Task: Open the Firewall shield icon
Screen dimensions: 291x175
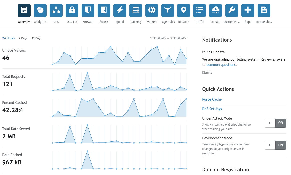Action: pyautogui.click(x=88, y=10)
